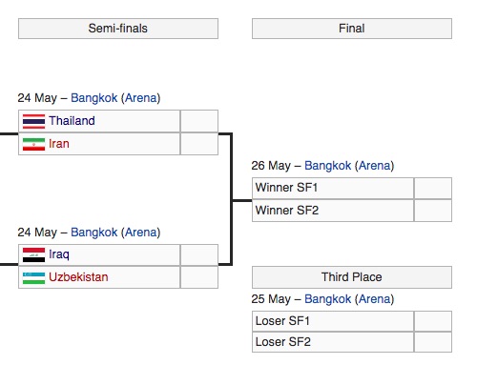
Task: Follow Bangkok link above Thailand match
Action: click(93, 98)
